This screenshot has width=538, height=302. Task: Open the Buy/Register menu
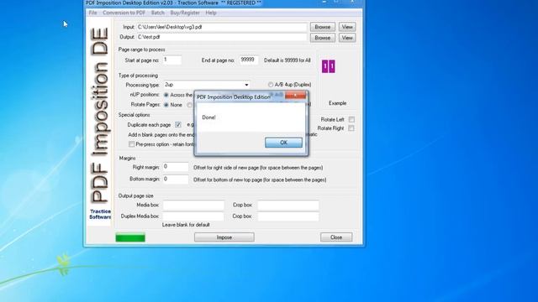pos(185,13)
